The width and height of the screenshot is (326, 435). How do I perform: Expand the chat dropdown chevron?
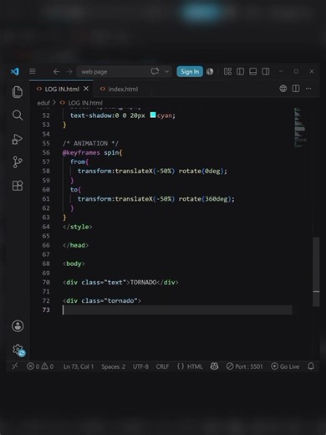point(166,71)
